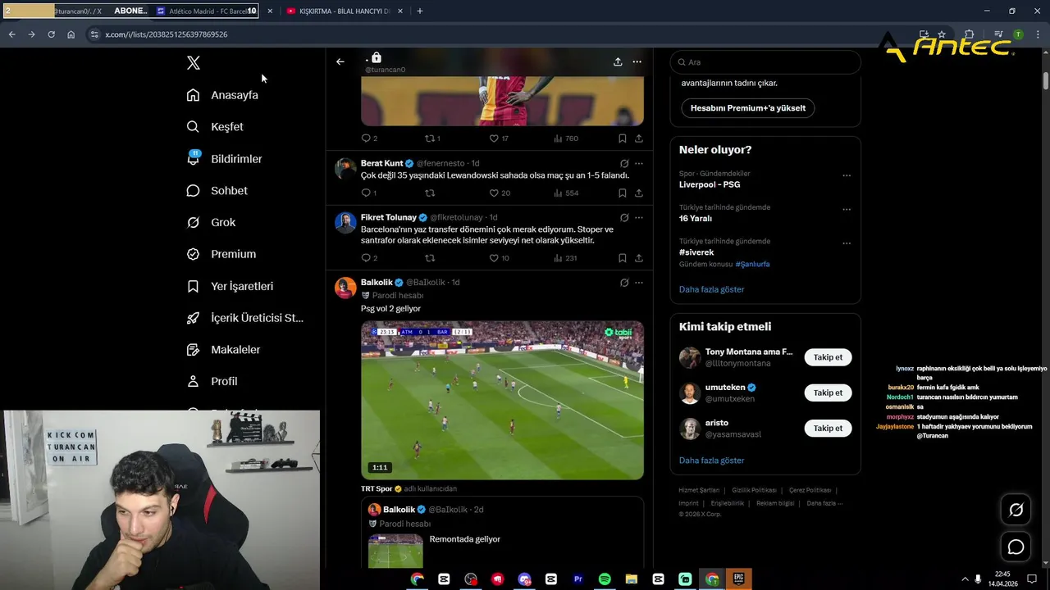Follow aristo account
1050x590 pixels.
828,428
